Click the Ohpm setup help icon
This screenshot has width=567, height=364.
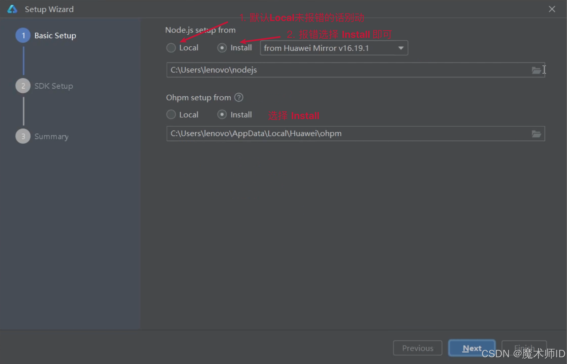pos(239,97)
